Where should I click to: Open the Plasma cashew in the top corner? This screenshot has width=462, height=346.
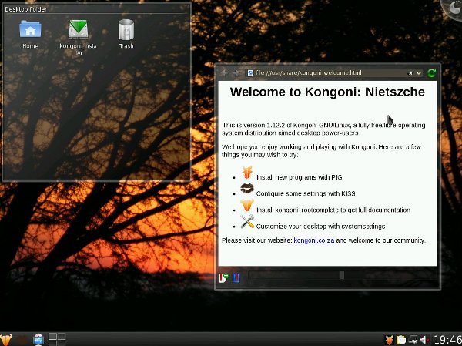453,8
